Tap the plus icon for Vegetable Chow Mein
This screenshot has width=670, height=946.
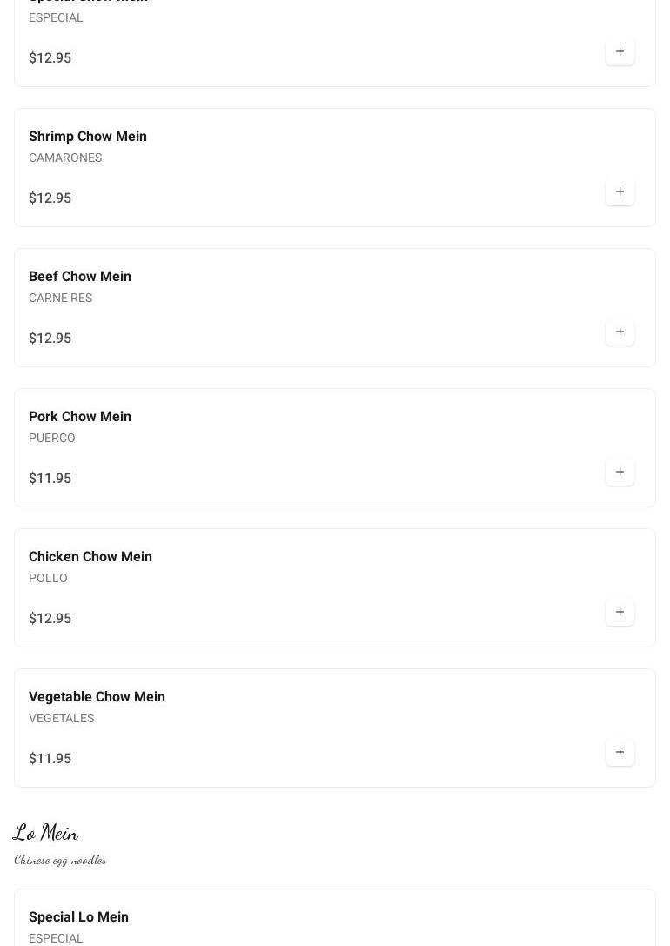pos(620,753)
